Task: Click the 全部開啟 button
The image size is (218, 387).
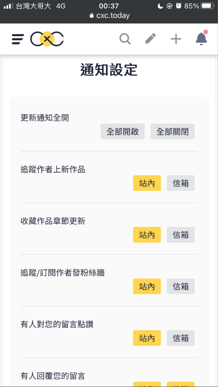Action: click(122, 132)
